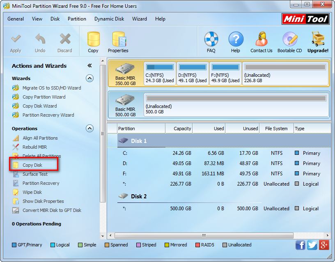Select the 350 GB Basic MBR disk icon
Viewport: 335px width, 262px height.
[125, 69]
